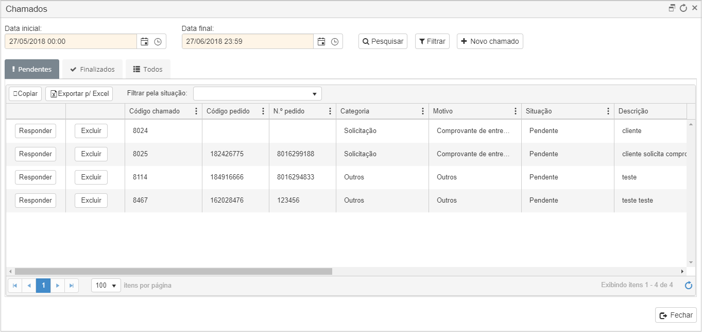Sort by Motivo column header

coord(443,111)
